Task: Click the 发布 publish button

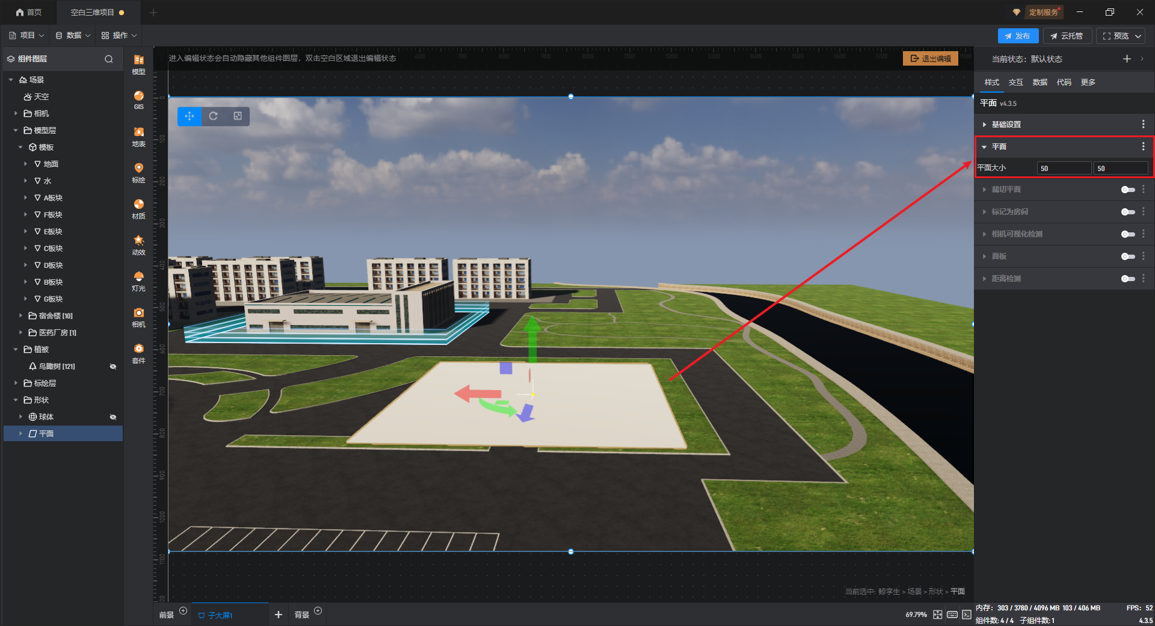Action: (1018, 36)
